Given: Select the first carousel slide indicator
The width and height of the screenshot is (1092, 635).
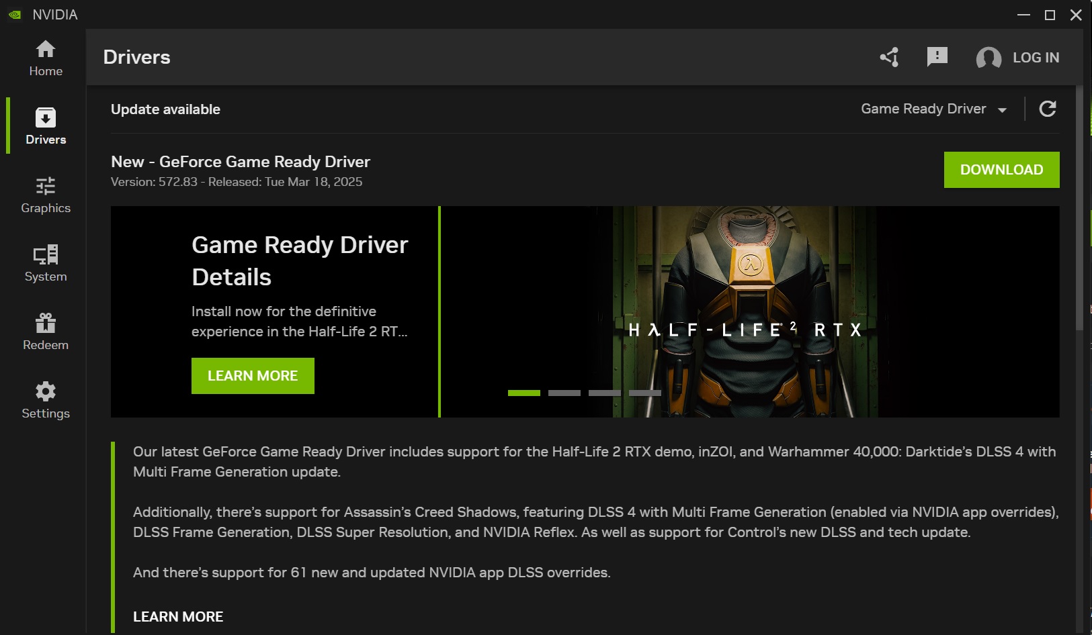Looking at the screenshot, I should coord(523,393).
